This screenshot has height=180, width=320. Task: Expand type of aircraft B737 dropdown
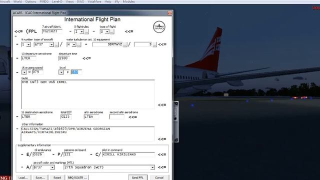point(51,44)
